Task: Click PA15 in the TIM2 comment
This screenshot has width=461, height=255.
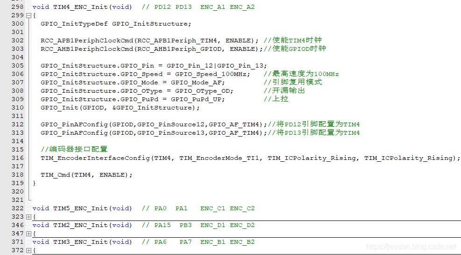Action: [163, 225]
